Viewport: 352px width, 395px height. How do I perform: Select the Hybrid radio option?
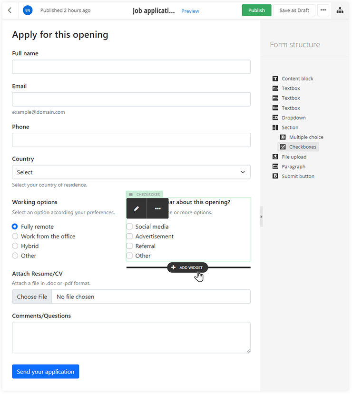(15, 246)
